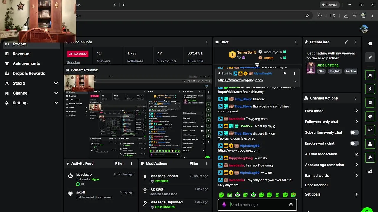Open Chrome extensions puzzle icon
378x212 pixels.
pos(320,16)
